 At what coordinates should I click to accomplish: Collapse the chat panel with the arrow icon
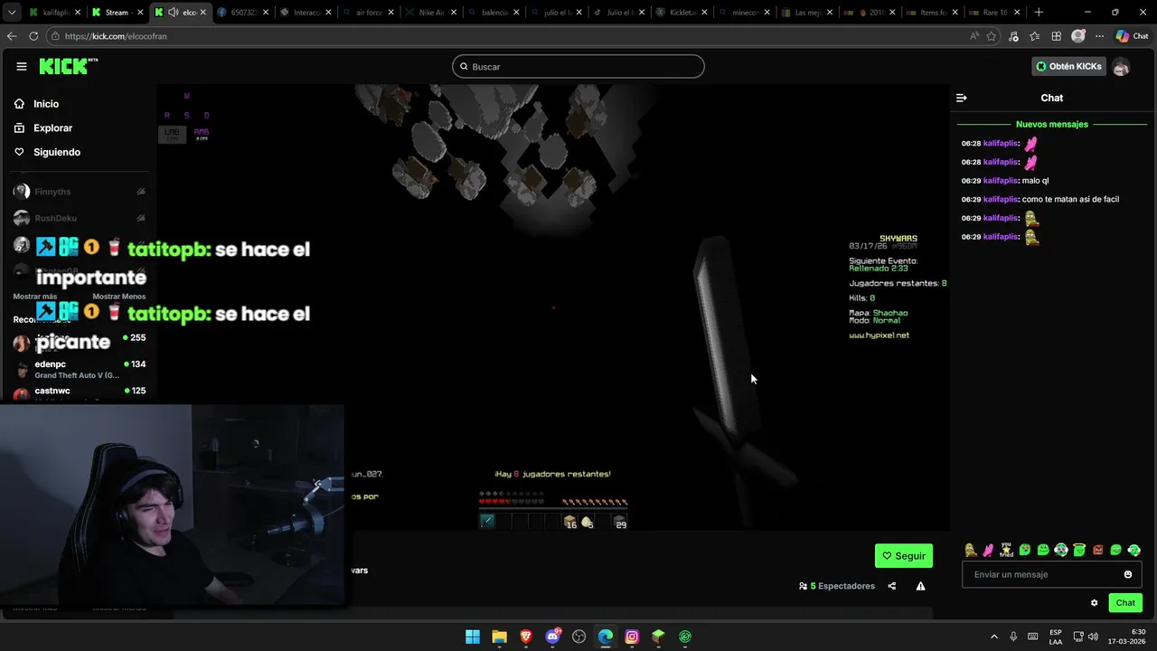pos(962,98)
